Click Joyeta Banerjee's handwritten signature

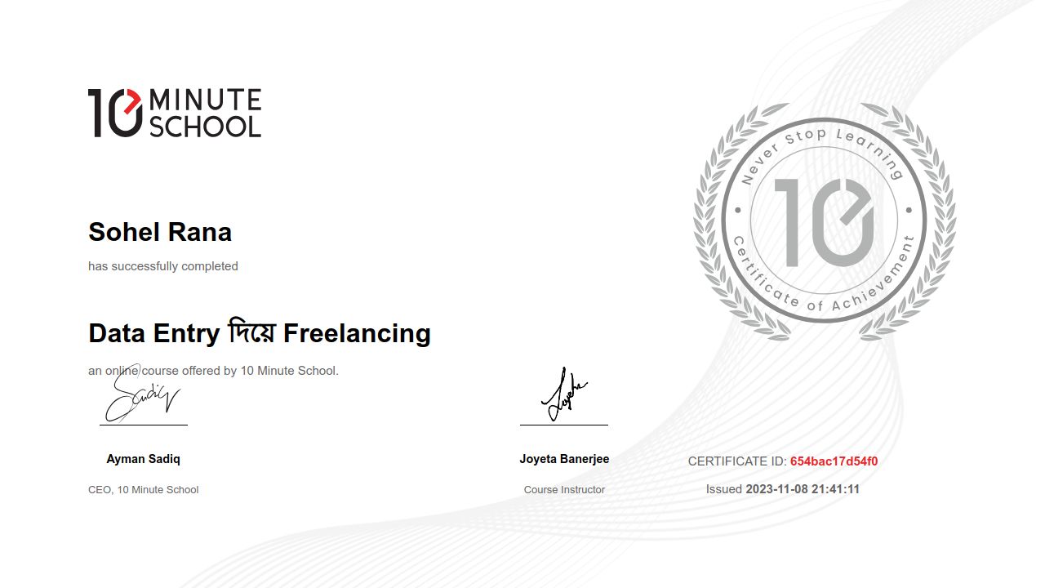563,395
